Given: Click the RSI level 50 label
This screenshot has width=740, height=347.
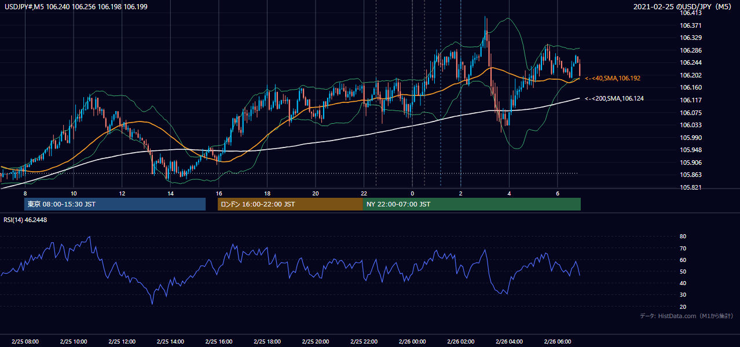Looking at the screenshot, I should pyautogui.click(x=683, y=271).
